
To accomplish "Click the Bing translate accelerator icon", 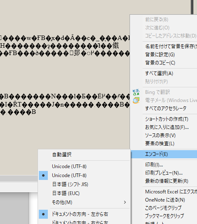I will 136,92.
